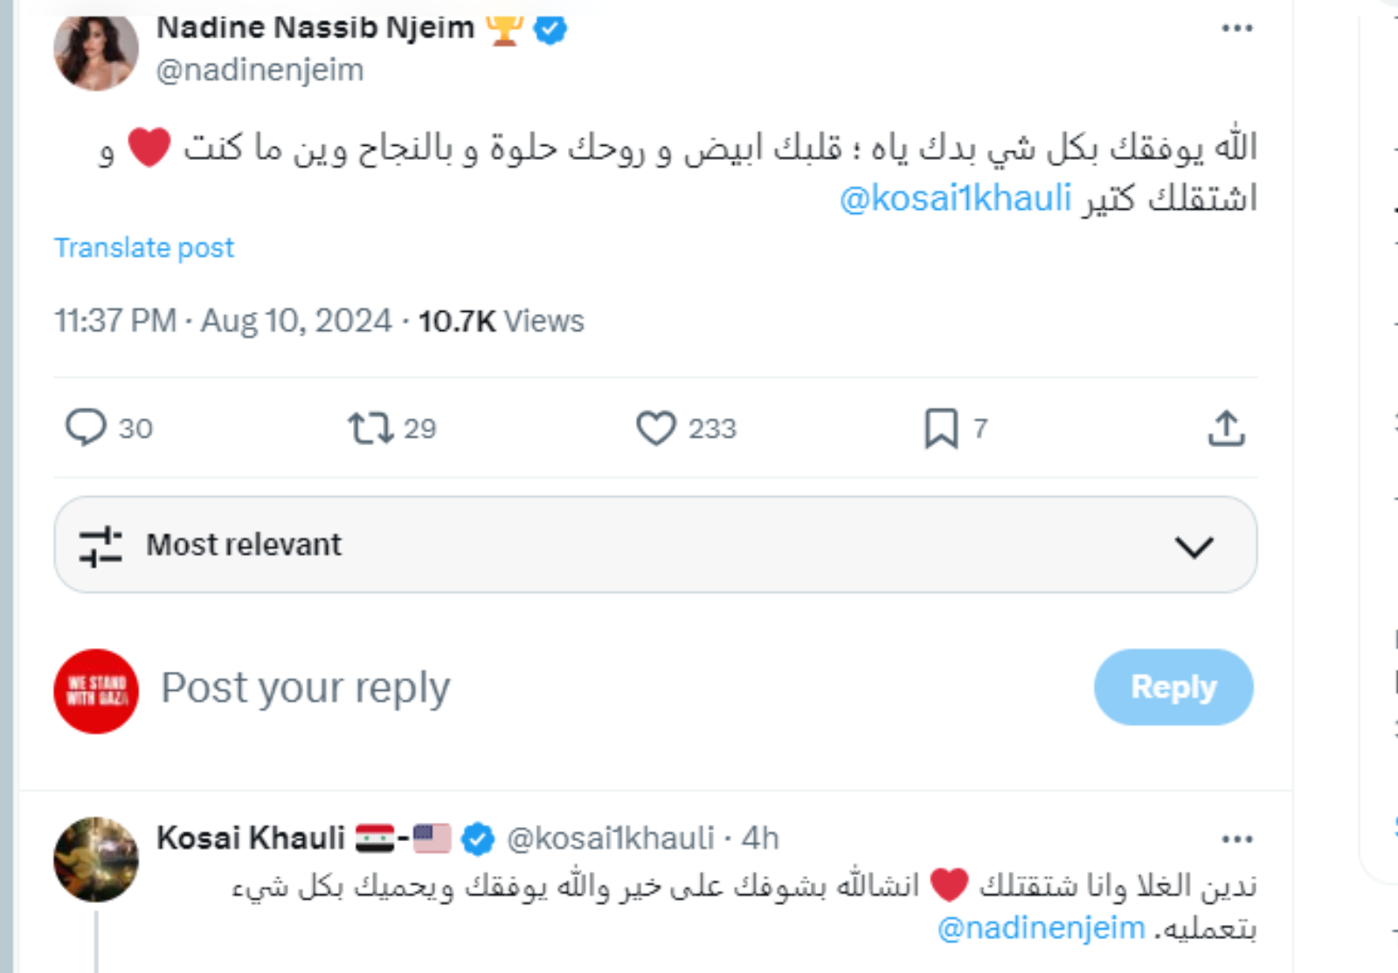
Task: Click the reply comment bubble icon
Action: (86, 428)
